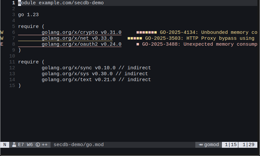Click line number 4 in the gutter
The height and width of the screenshot is (156, 260).
[x=13, y=21]
